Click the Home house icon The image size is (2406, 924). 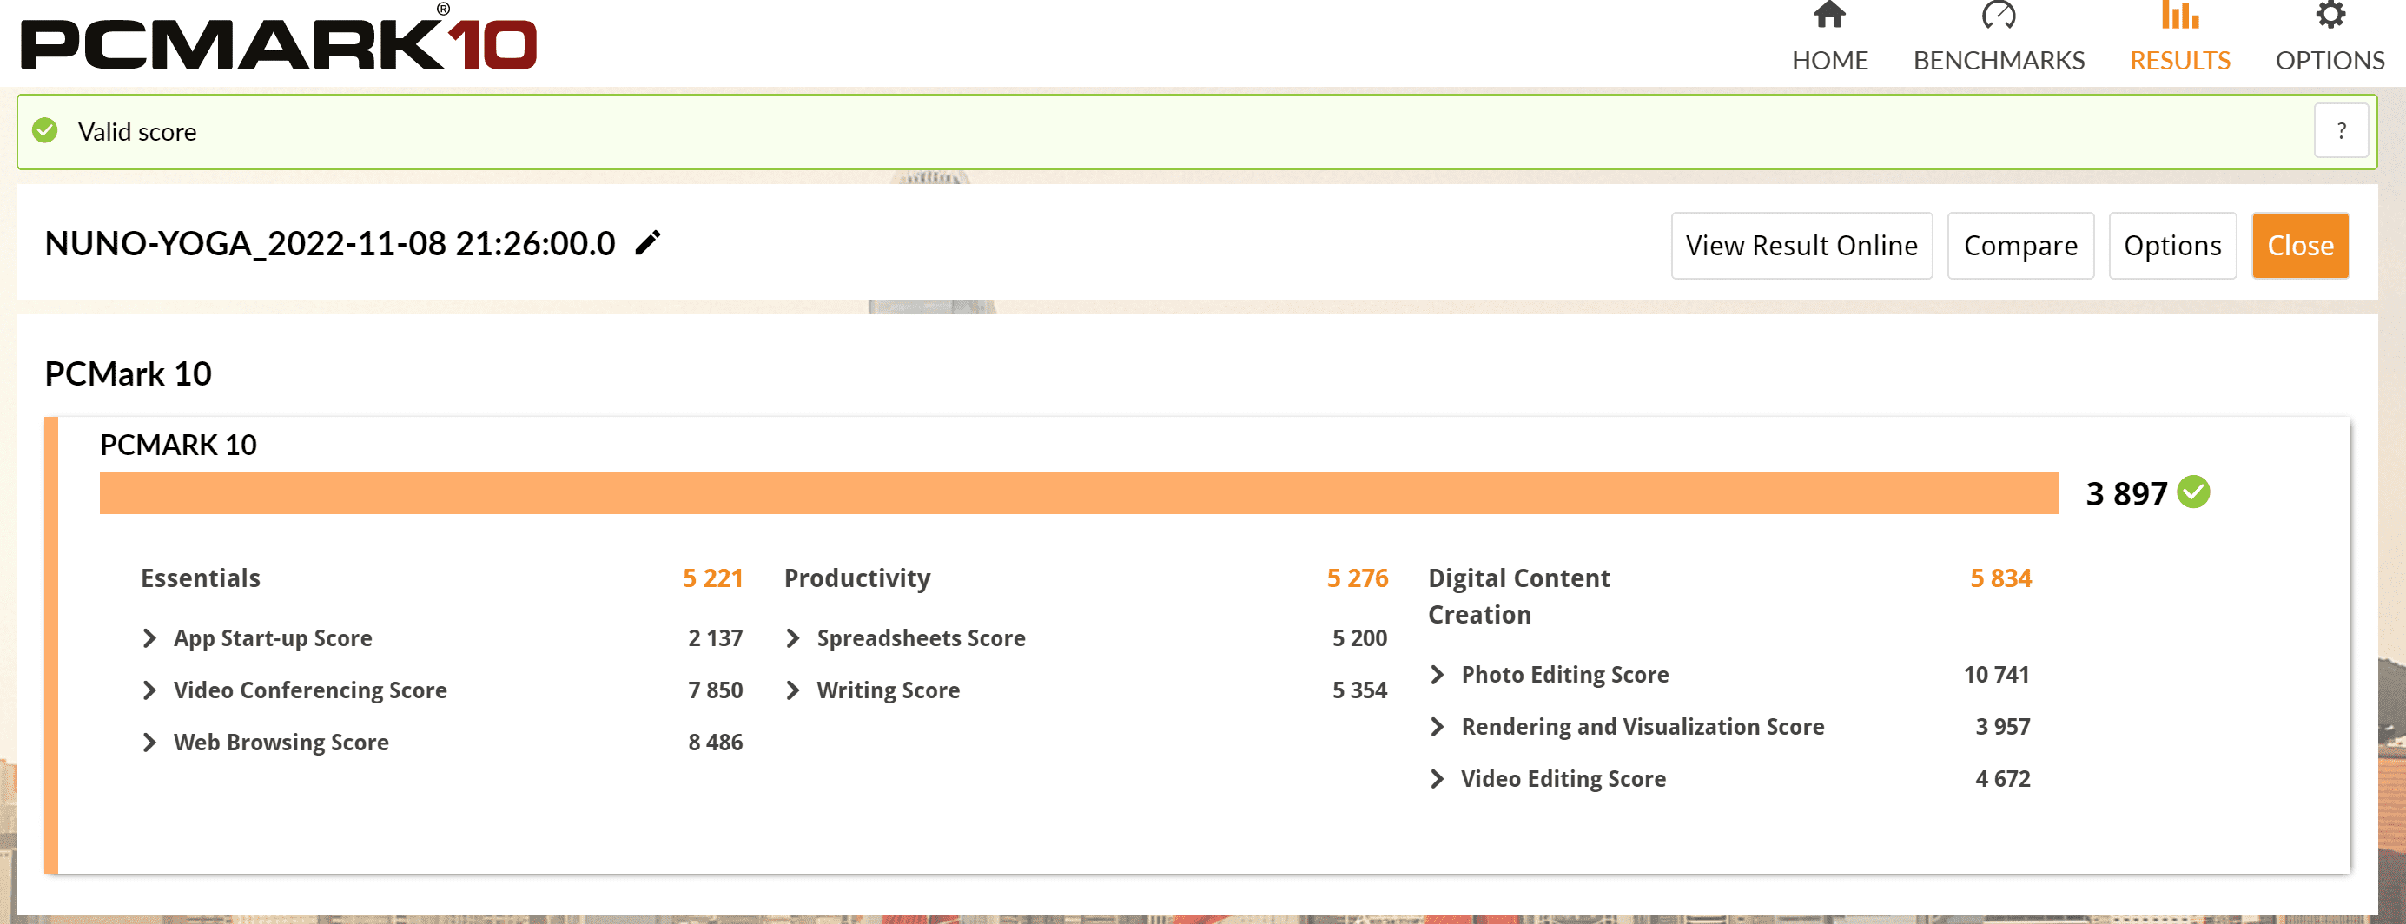tap(1828, 16)
